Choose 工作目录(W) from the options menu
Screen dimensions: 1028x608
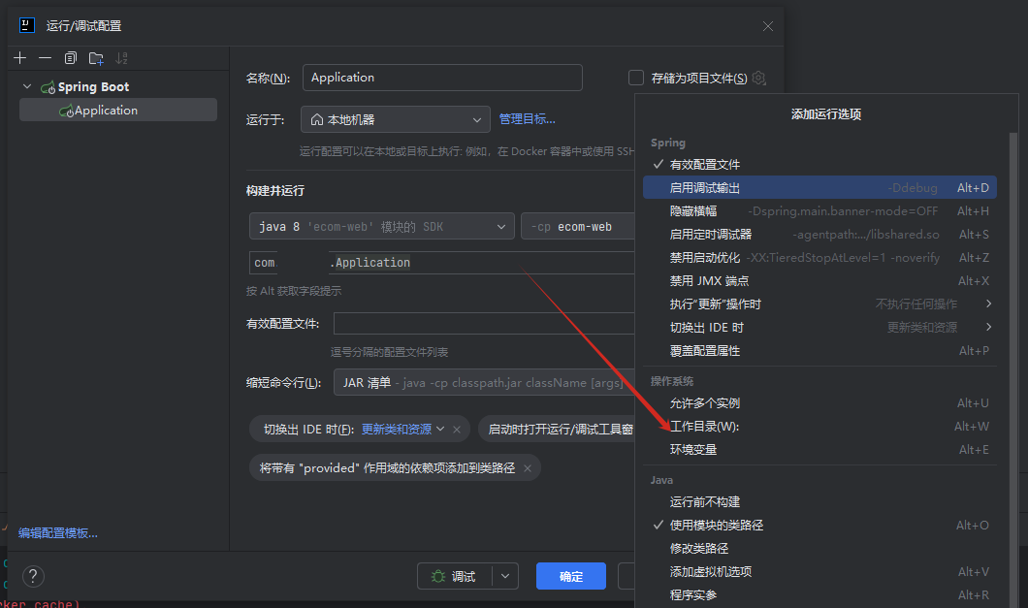[x=704, y=427]
